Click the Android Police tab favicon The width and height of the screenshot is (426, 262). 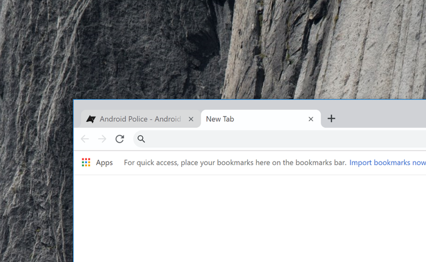91,119
